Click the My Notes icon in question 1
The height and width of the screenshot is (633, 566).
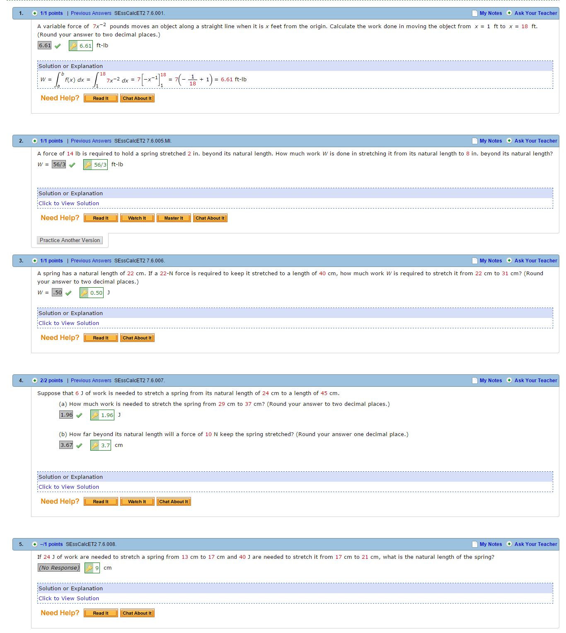[475, 13]
